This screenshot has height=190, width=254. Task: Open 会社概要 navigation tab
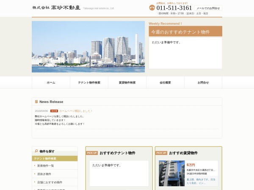165,83
